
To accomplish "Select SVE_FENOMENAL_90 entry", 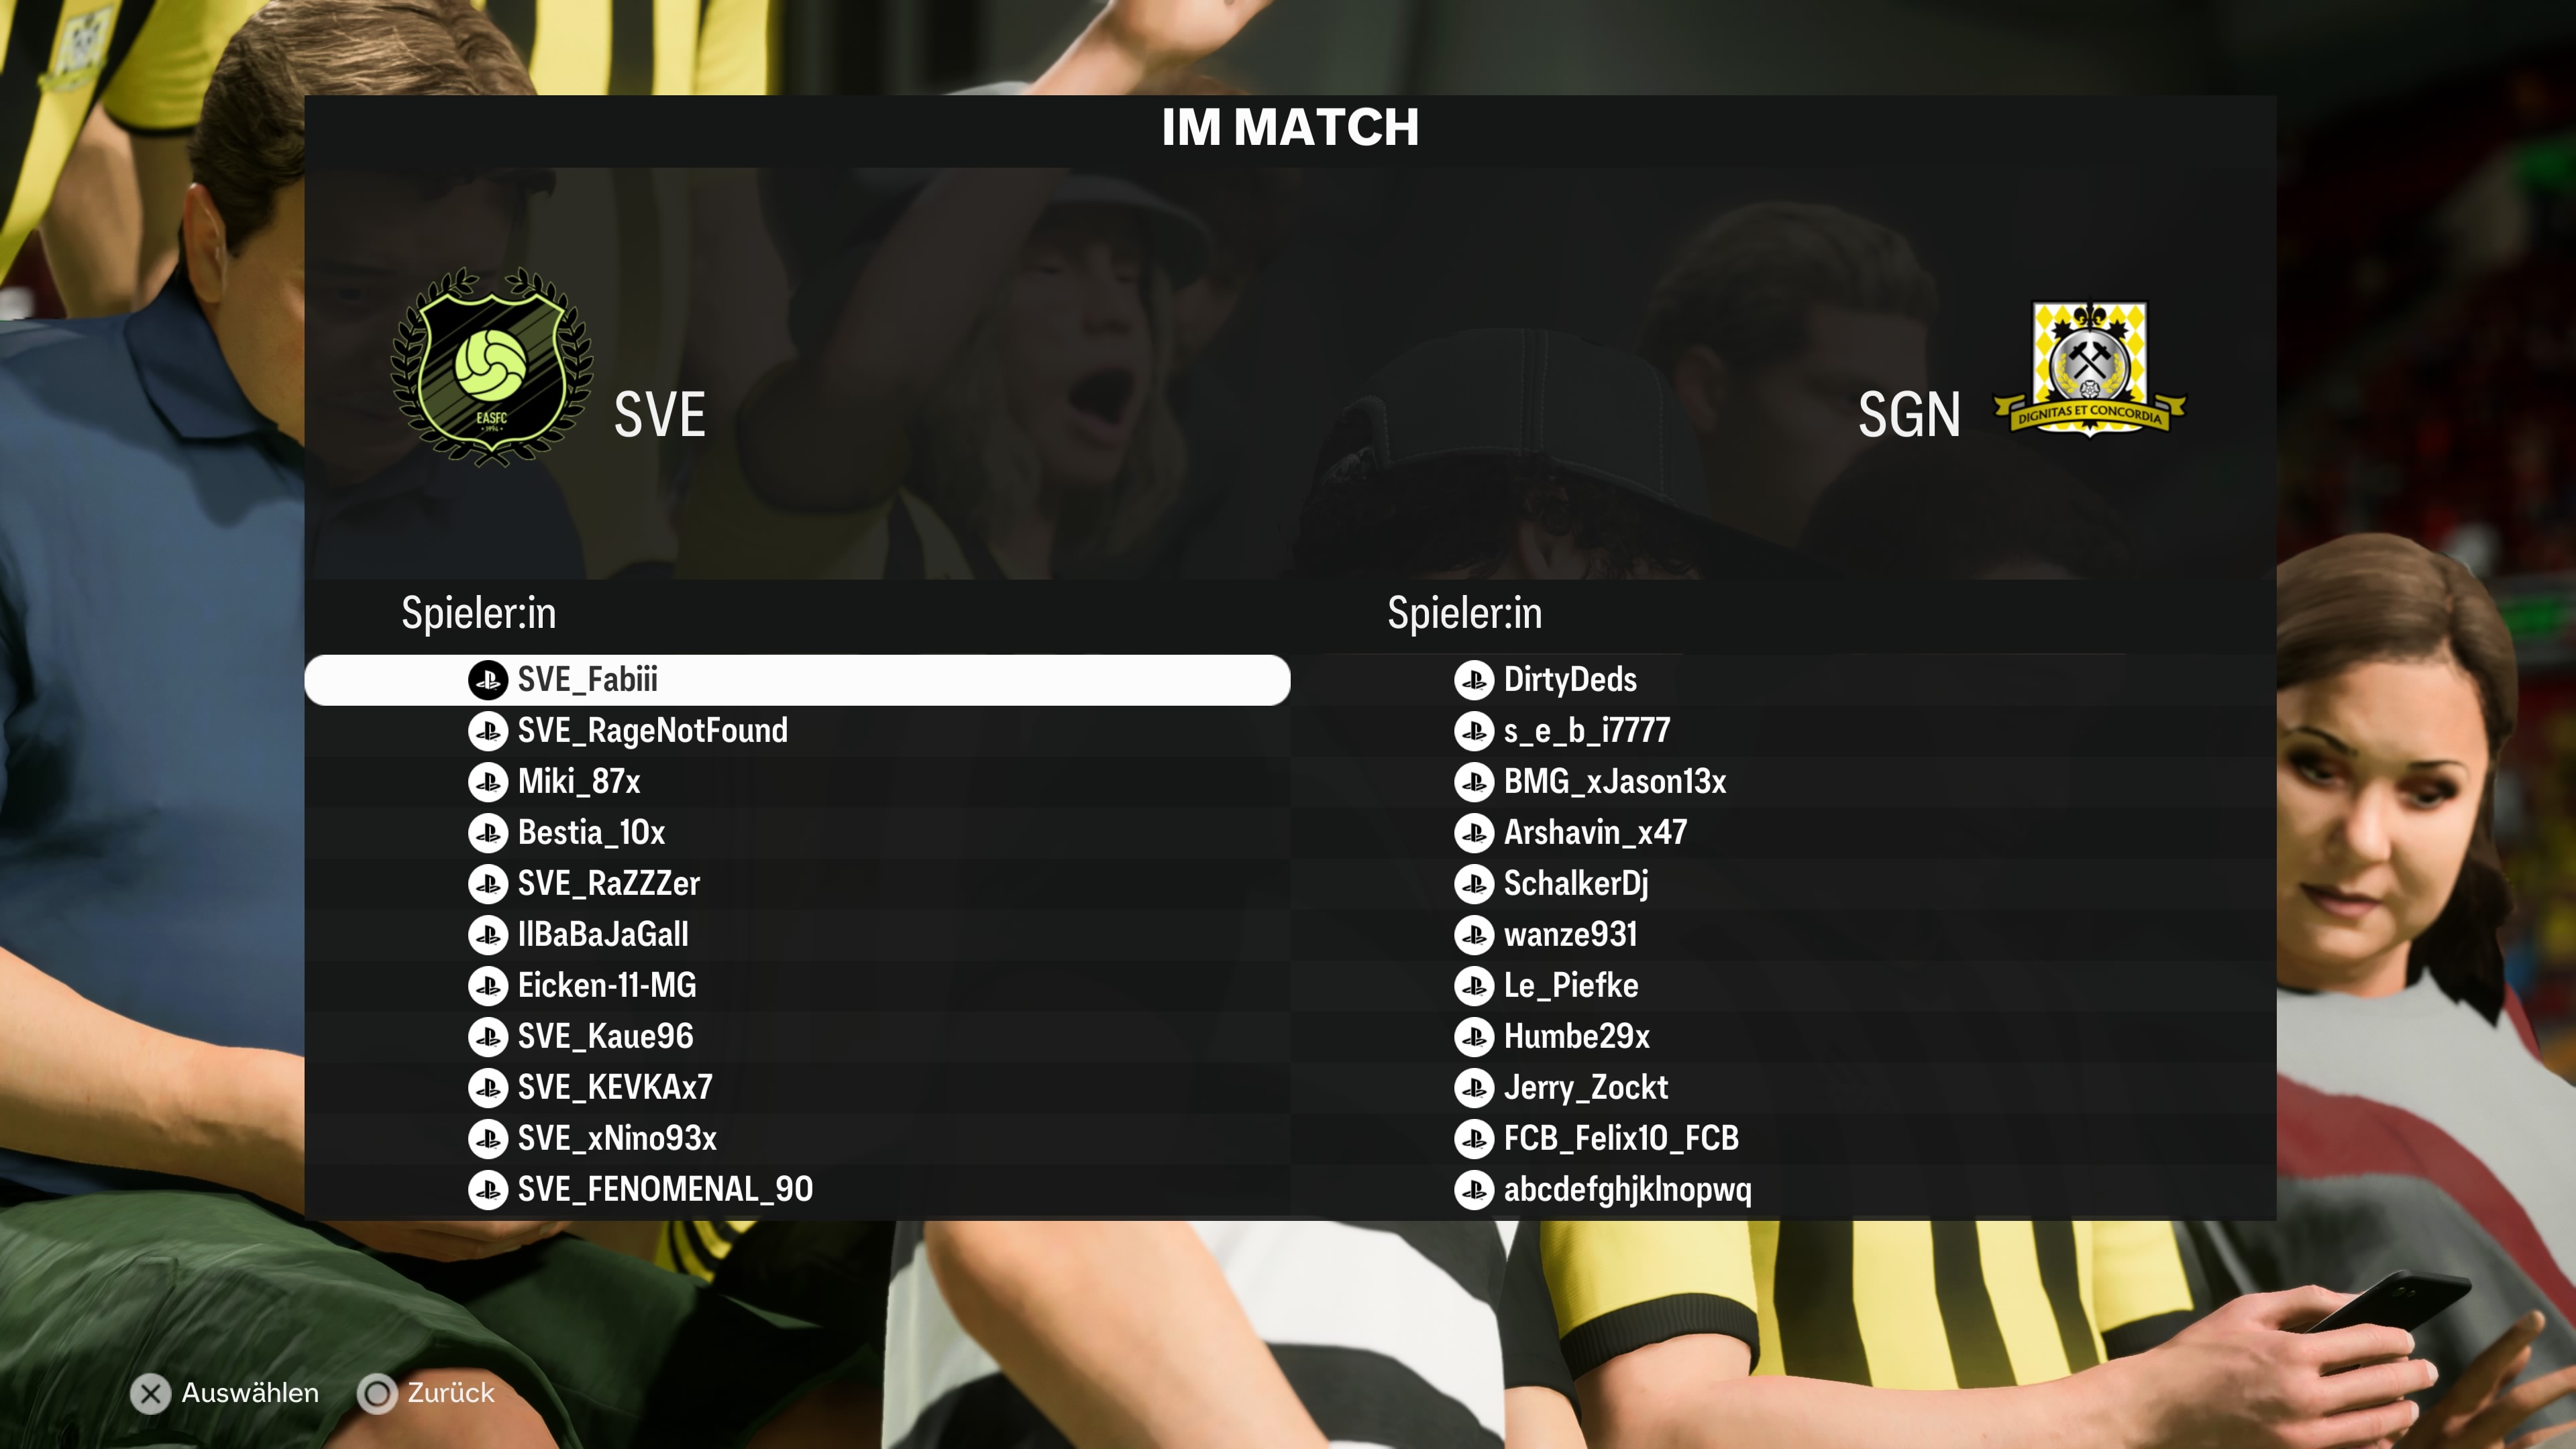I will [x=797, y=1190].
